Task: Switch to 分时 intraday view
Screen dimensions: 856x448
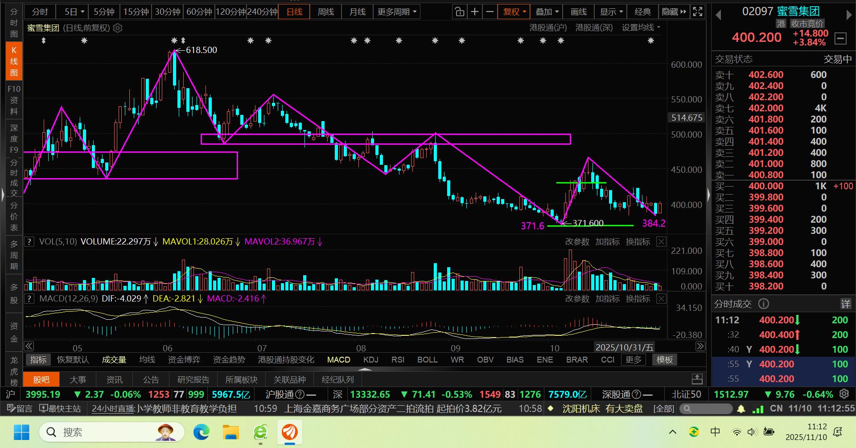Action: [x=40, y=12]
